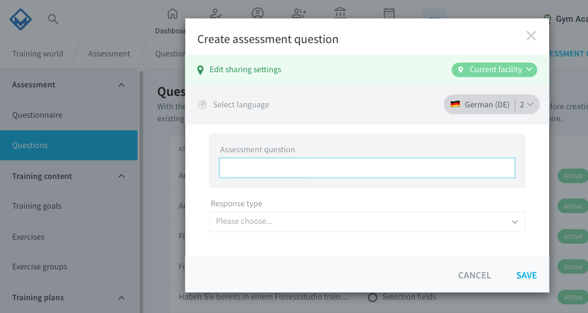
Task: Collapse the Training content section
Action: pyautogui.click(x=121, y=176)
